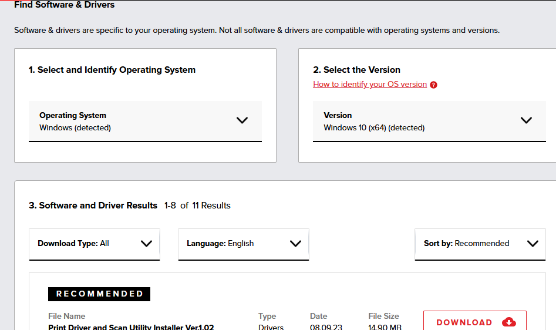Image resolution: width=556 pixels, height=330 pixels.
Task: Open How to identify your OS version link
Action: [370, 85]
